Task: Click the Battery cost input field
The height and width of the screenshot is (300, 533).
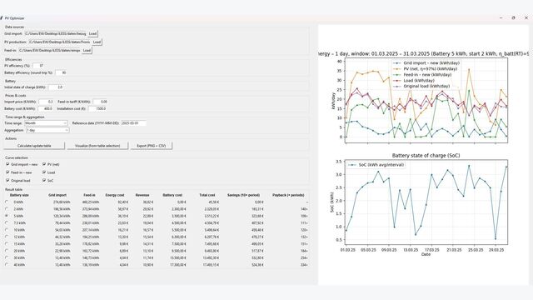Action: [x=45, y=109]
